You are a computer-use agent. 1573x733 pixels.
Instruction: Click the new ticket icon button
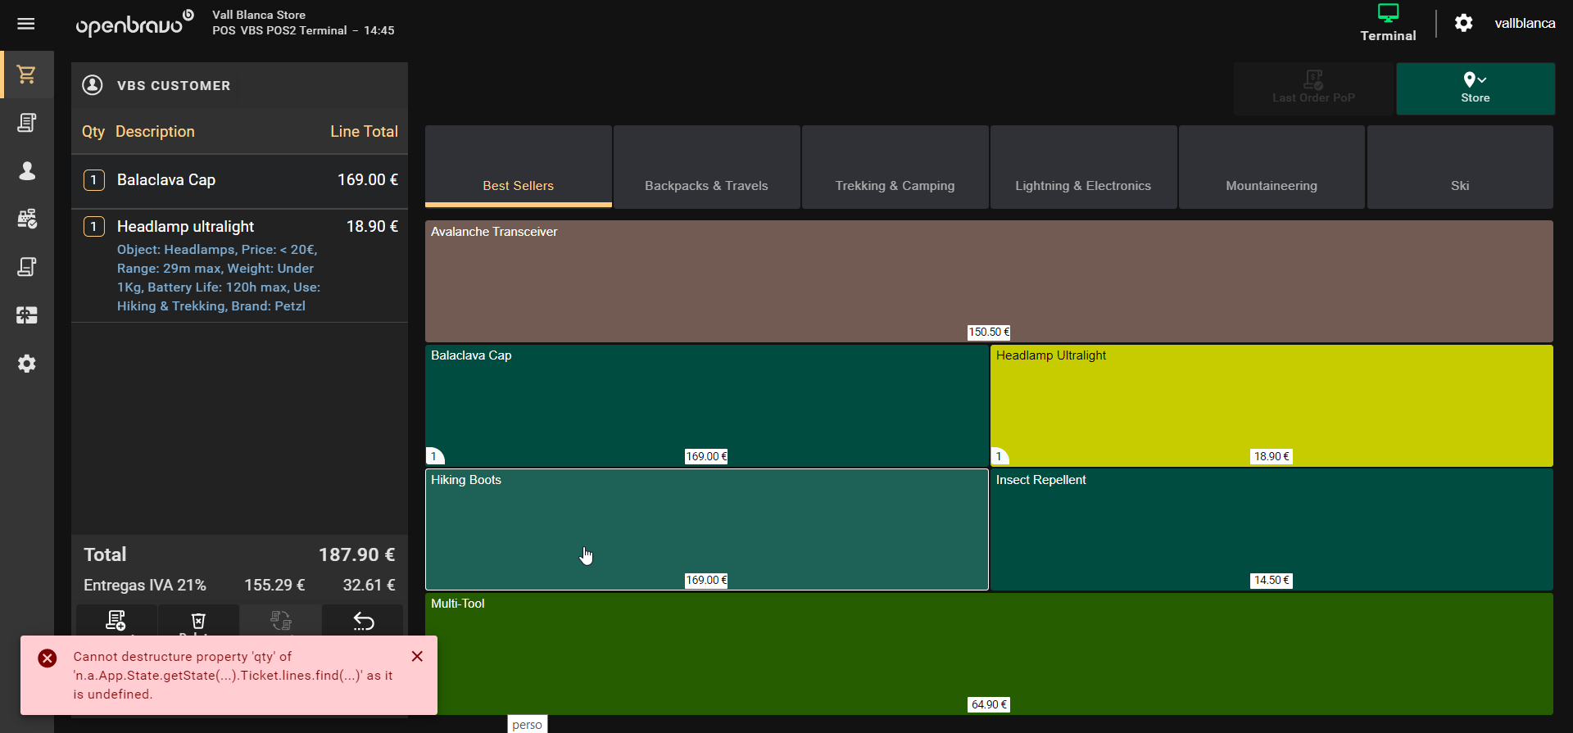coord(116,621)
